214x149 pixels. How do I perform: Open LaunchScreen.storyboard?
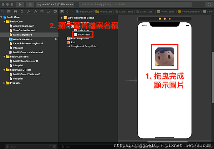28,43
